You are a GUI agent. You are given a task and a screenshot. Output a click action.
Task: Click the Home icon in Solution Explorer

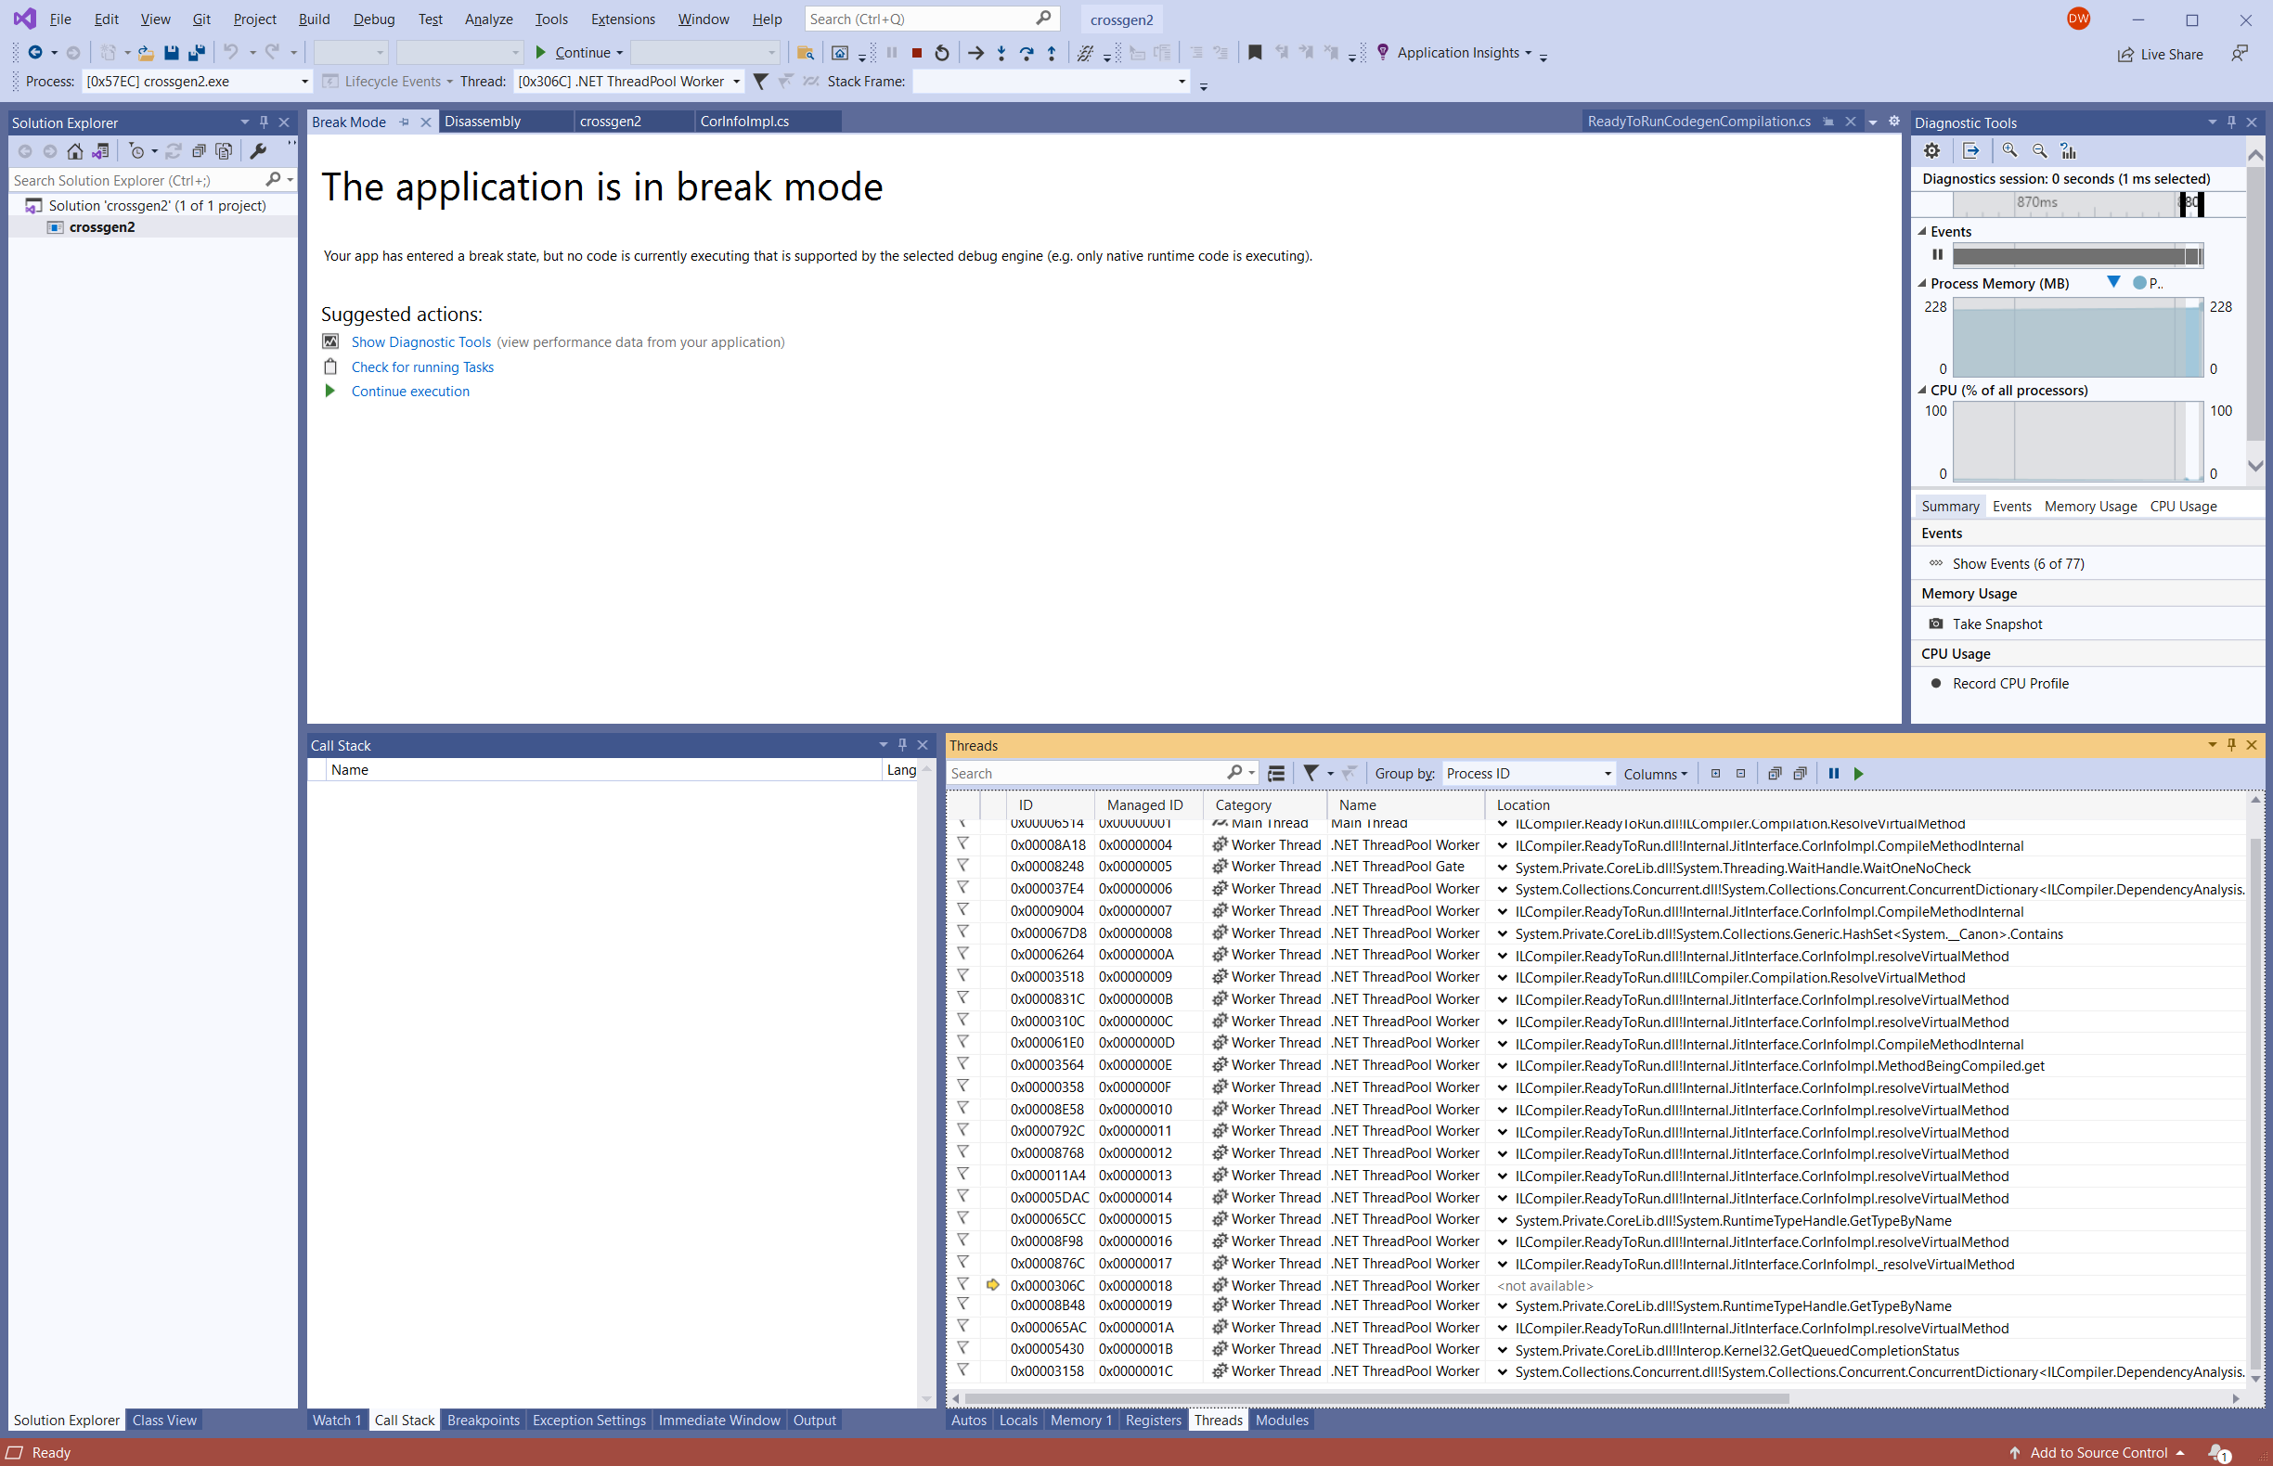(74, 151)
